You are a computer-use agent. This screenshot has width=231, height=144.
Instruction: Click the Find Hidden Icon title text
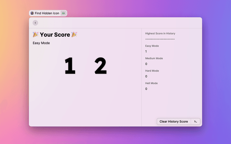[x=47, y=13]
